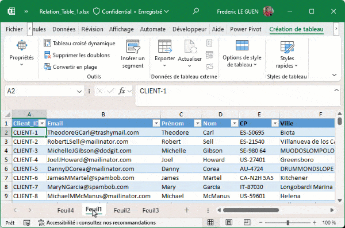Click the Excel app icon in title bar
Screen dimensions: 345x228
(x=11, y=11)
